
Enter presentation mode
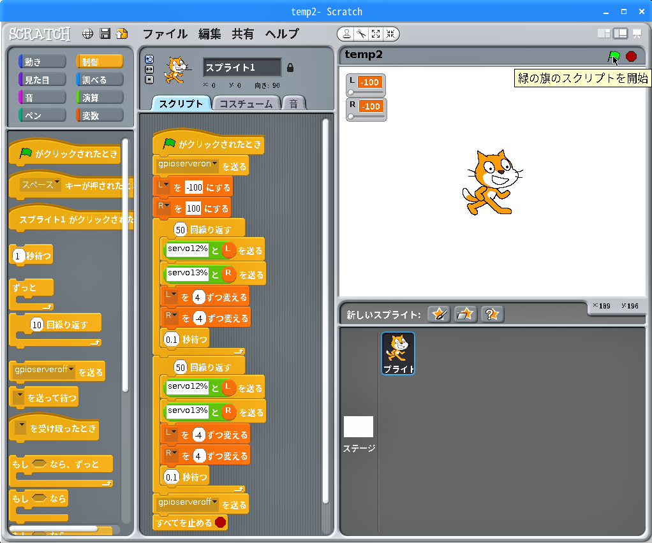(637, 34)
